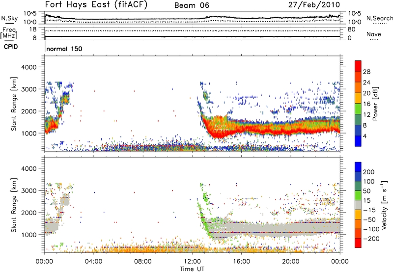Viewport: 393px width, 272px height.
Task: Click the "-50" label on the velocity color bar
Action: pos(369,219)
